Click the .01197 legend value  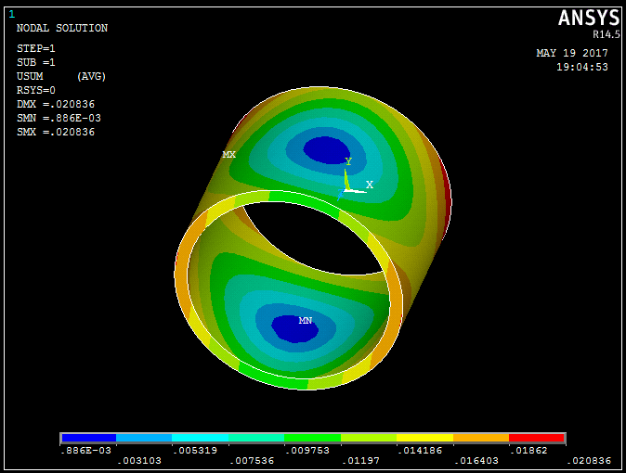(360, 461)
